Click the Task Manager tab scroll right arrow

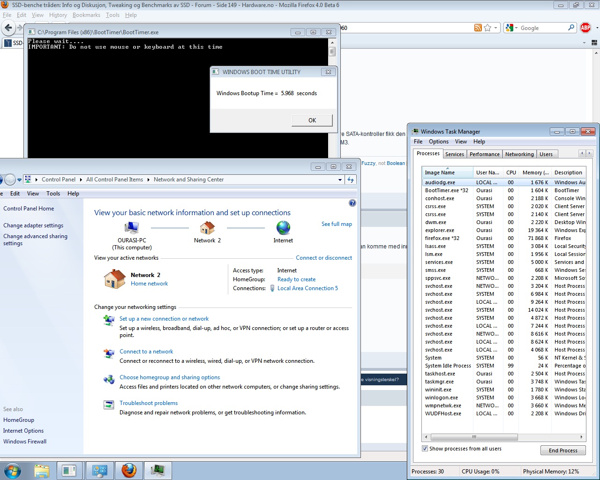(x=590, y=153)
